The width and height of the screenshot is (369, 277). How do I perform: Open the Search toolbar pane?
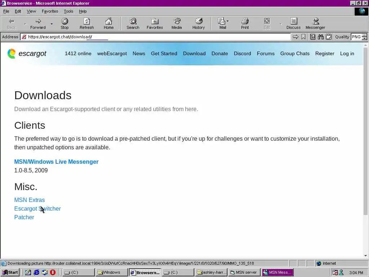(133, 23)
